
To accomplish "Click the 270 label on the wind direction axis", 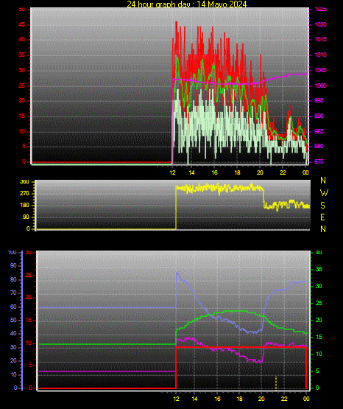I will (x=25, y=194).
